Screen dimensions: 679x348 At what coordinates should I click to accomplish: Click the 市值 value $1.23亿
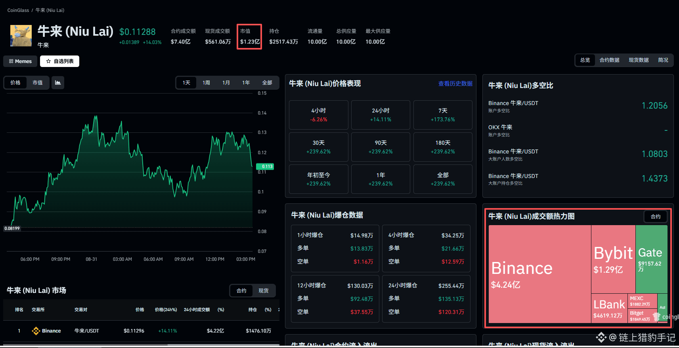point(250,42)
